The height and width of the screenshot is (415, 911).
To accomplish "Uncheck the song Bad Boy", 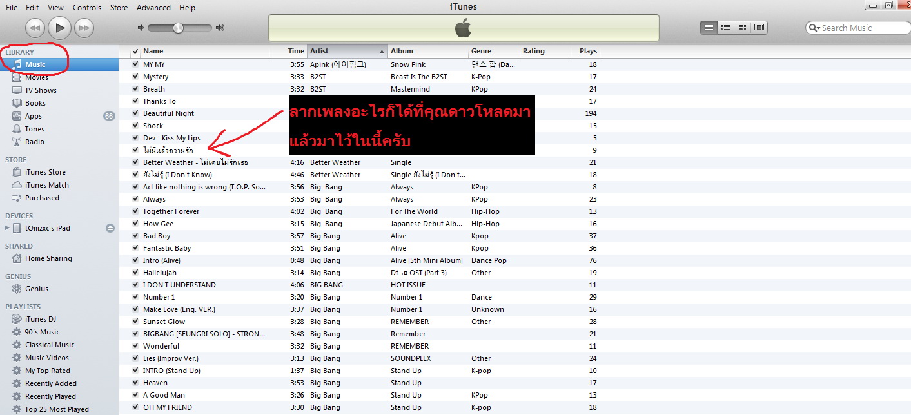I will pos(135,236).
